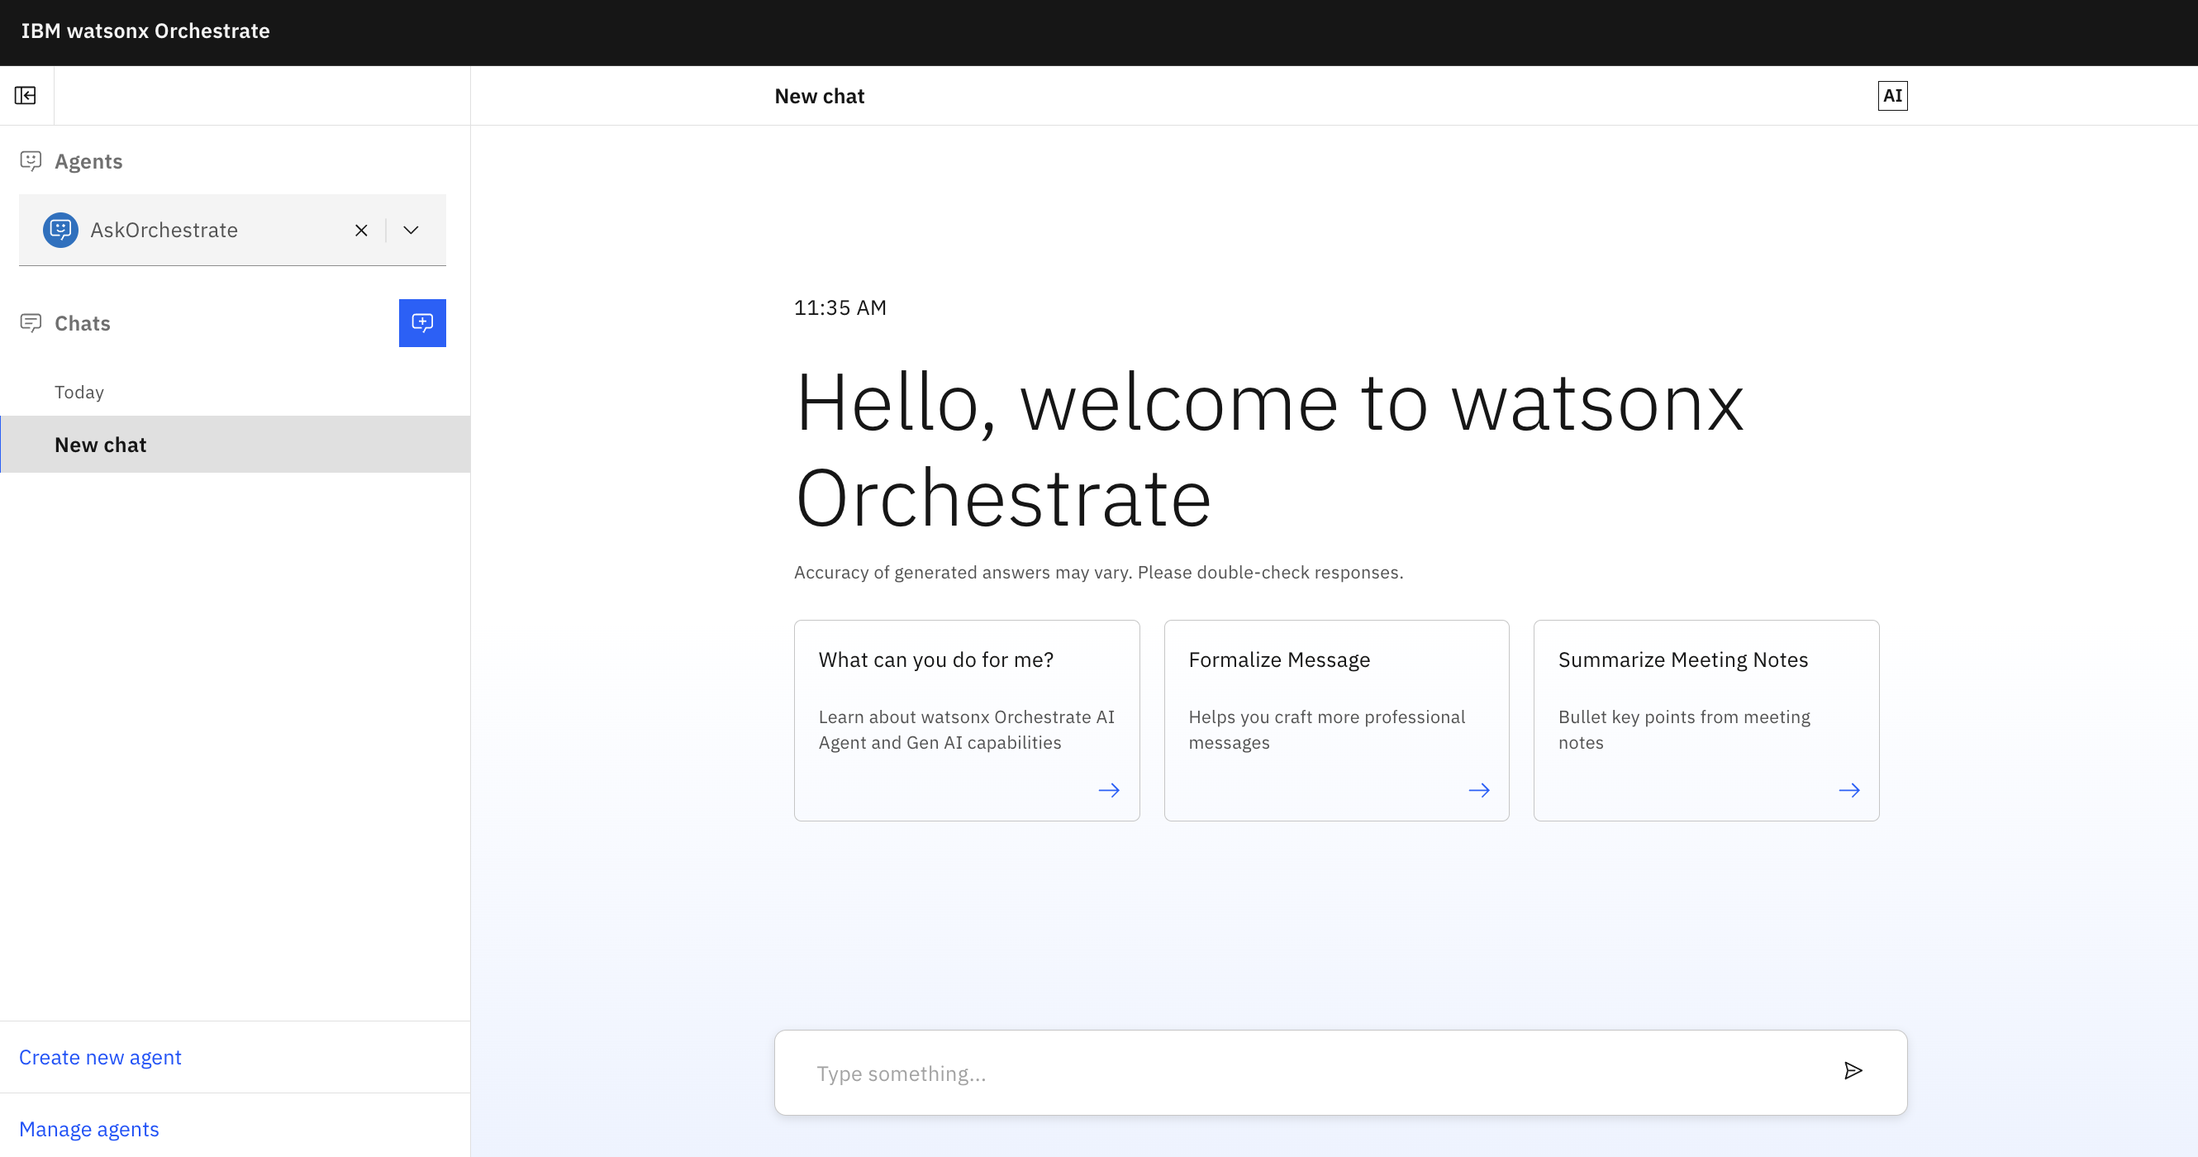Click the send message arrow icon
The height and width of the screenshot is (1157, 2198).
click(x=1853, y=1071)
